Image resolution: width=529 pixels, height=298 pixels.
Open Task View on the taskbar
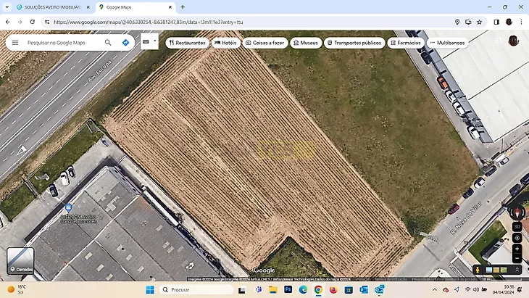(241, 290)
